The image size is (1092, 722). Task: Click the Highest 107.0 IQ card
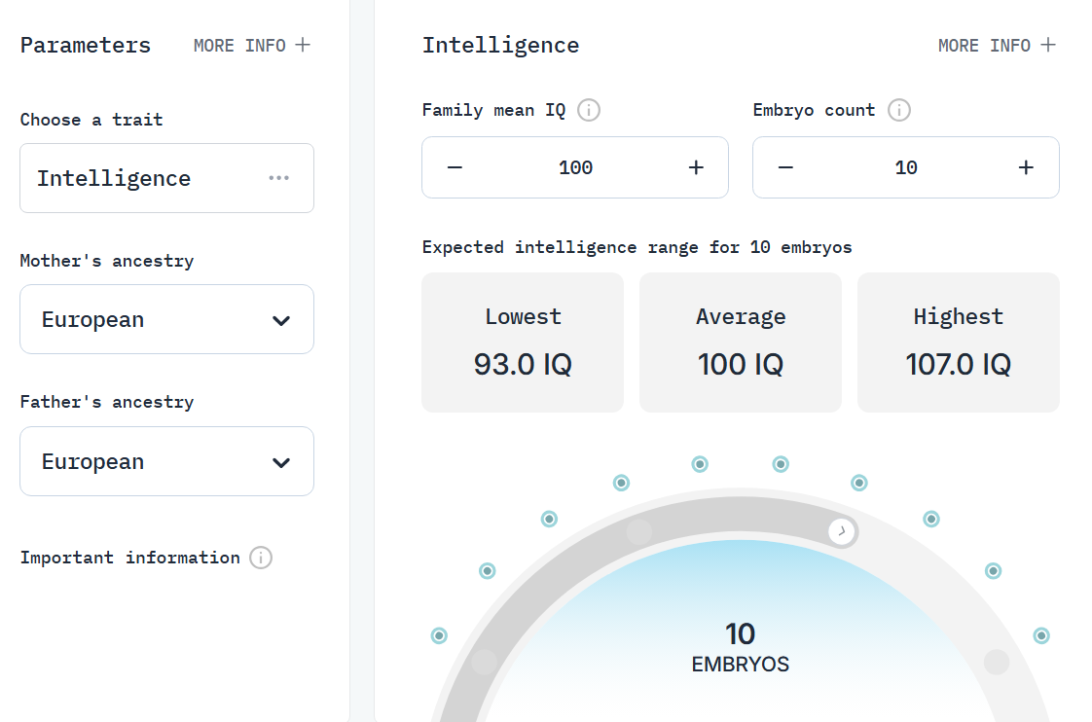[959, 343]
